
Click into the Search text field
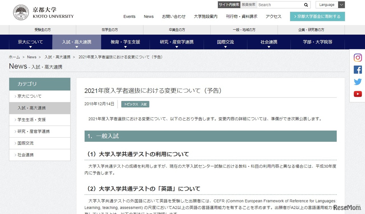279,5
